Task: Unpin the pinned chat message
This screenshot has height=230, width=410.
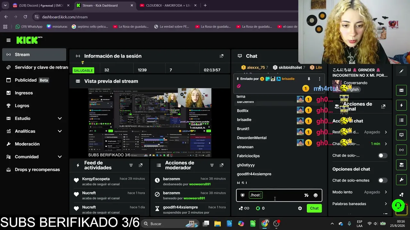Action: click(309, 79)
